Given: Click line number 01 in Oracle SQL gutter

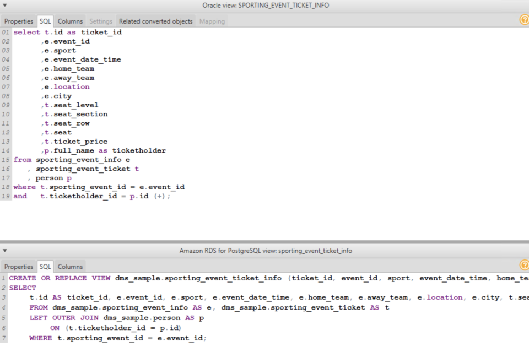Looking at the screenshot, I should coord(6,32).
